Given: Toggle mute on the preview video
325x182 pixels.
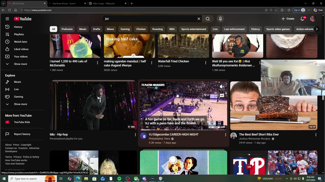Looking at the screenshot, I should [222, 87].
